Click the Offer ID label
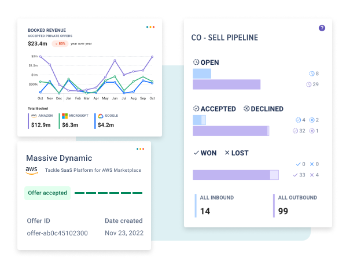This screenshot has width=346, height=258. (38, 221)
